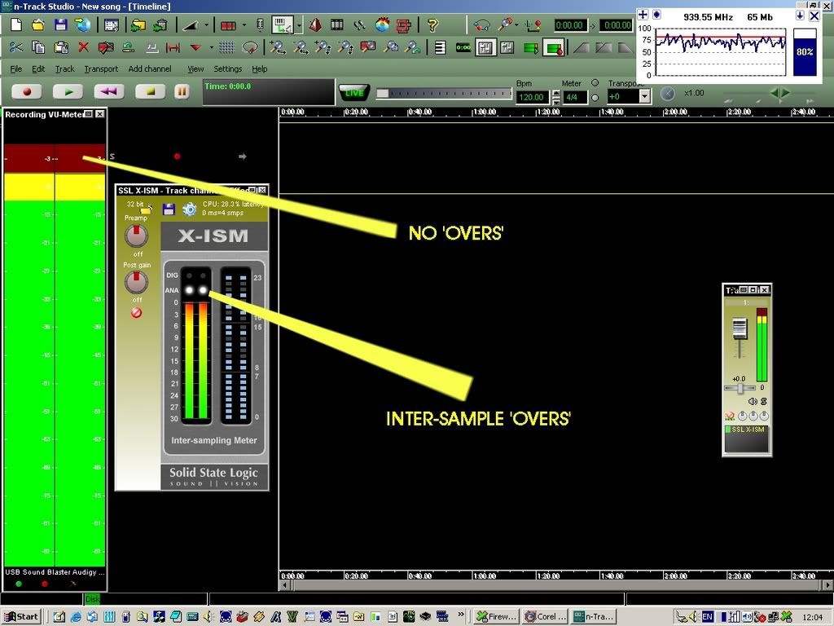Adjust the track volume fader in mixer
This screenshot has width=834, height=626.
pyautogui.click(x=740, y=328)
